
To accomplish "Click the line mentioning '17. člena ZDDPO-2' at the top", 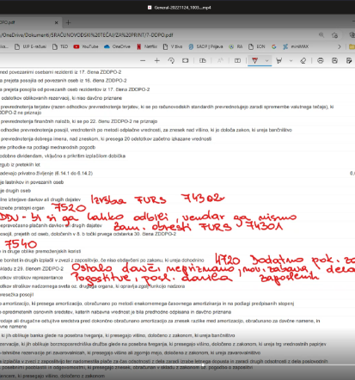I will click(x=60, y=72).
